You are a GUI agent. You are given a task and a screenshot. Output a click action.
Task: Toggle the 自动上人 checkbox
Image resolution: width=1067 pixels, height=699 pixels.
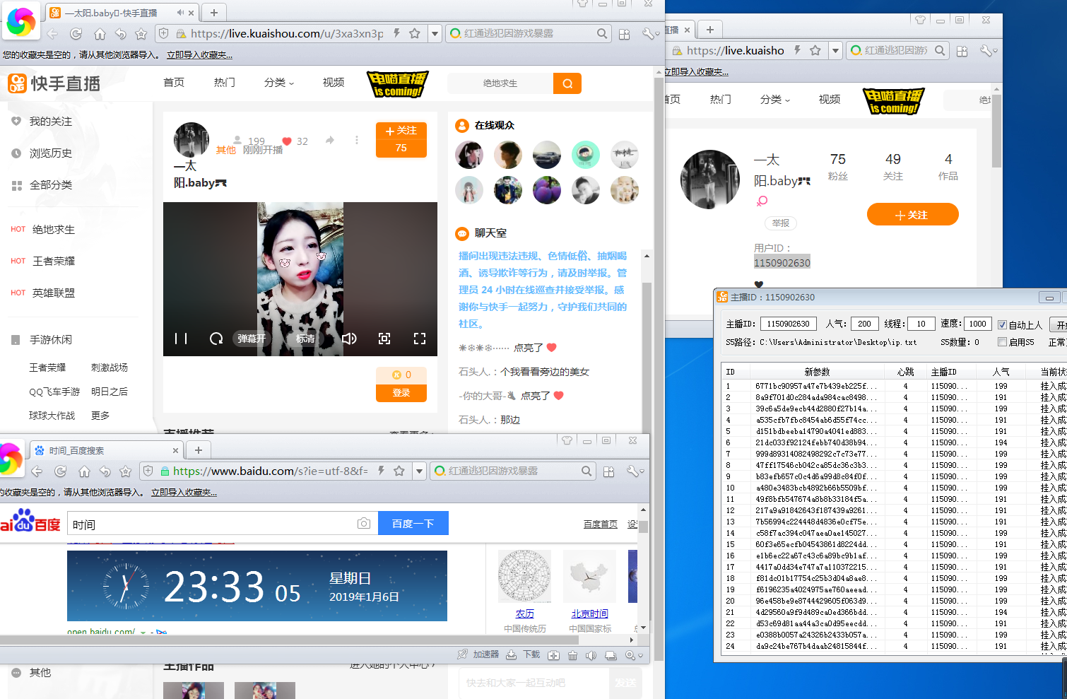[1002, 324]
